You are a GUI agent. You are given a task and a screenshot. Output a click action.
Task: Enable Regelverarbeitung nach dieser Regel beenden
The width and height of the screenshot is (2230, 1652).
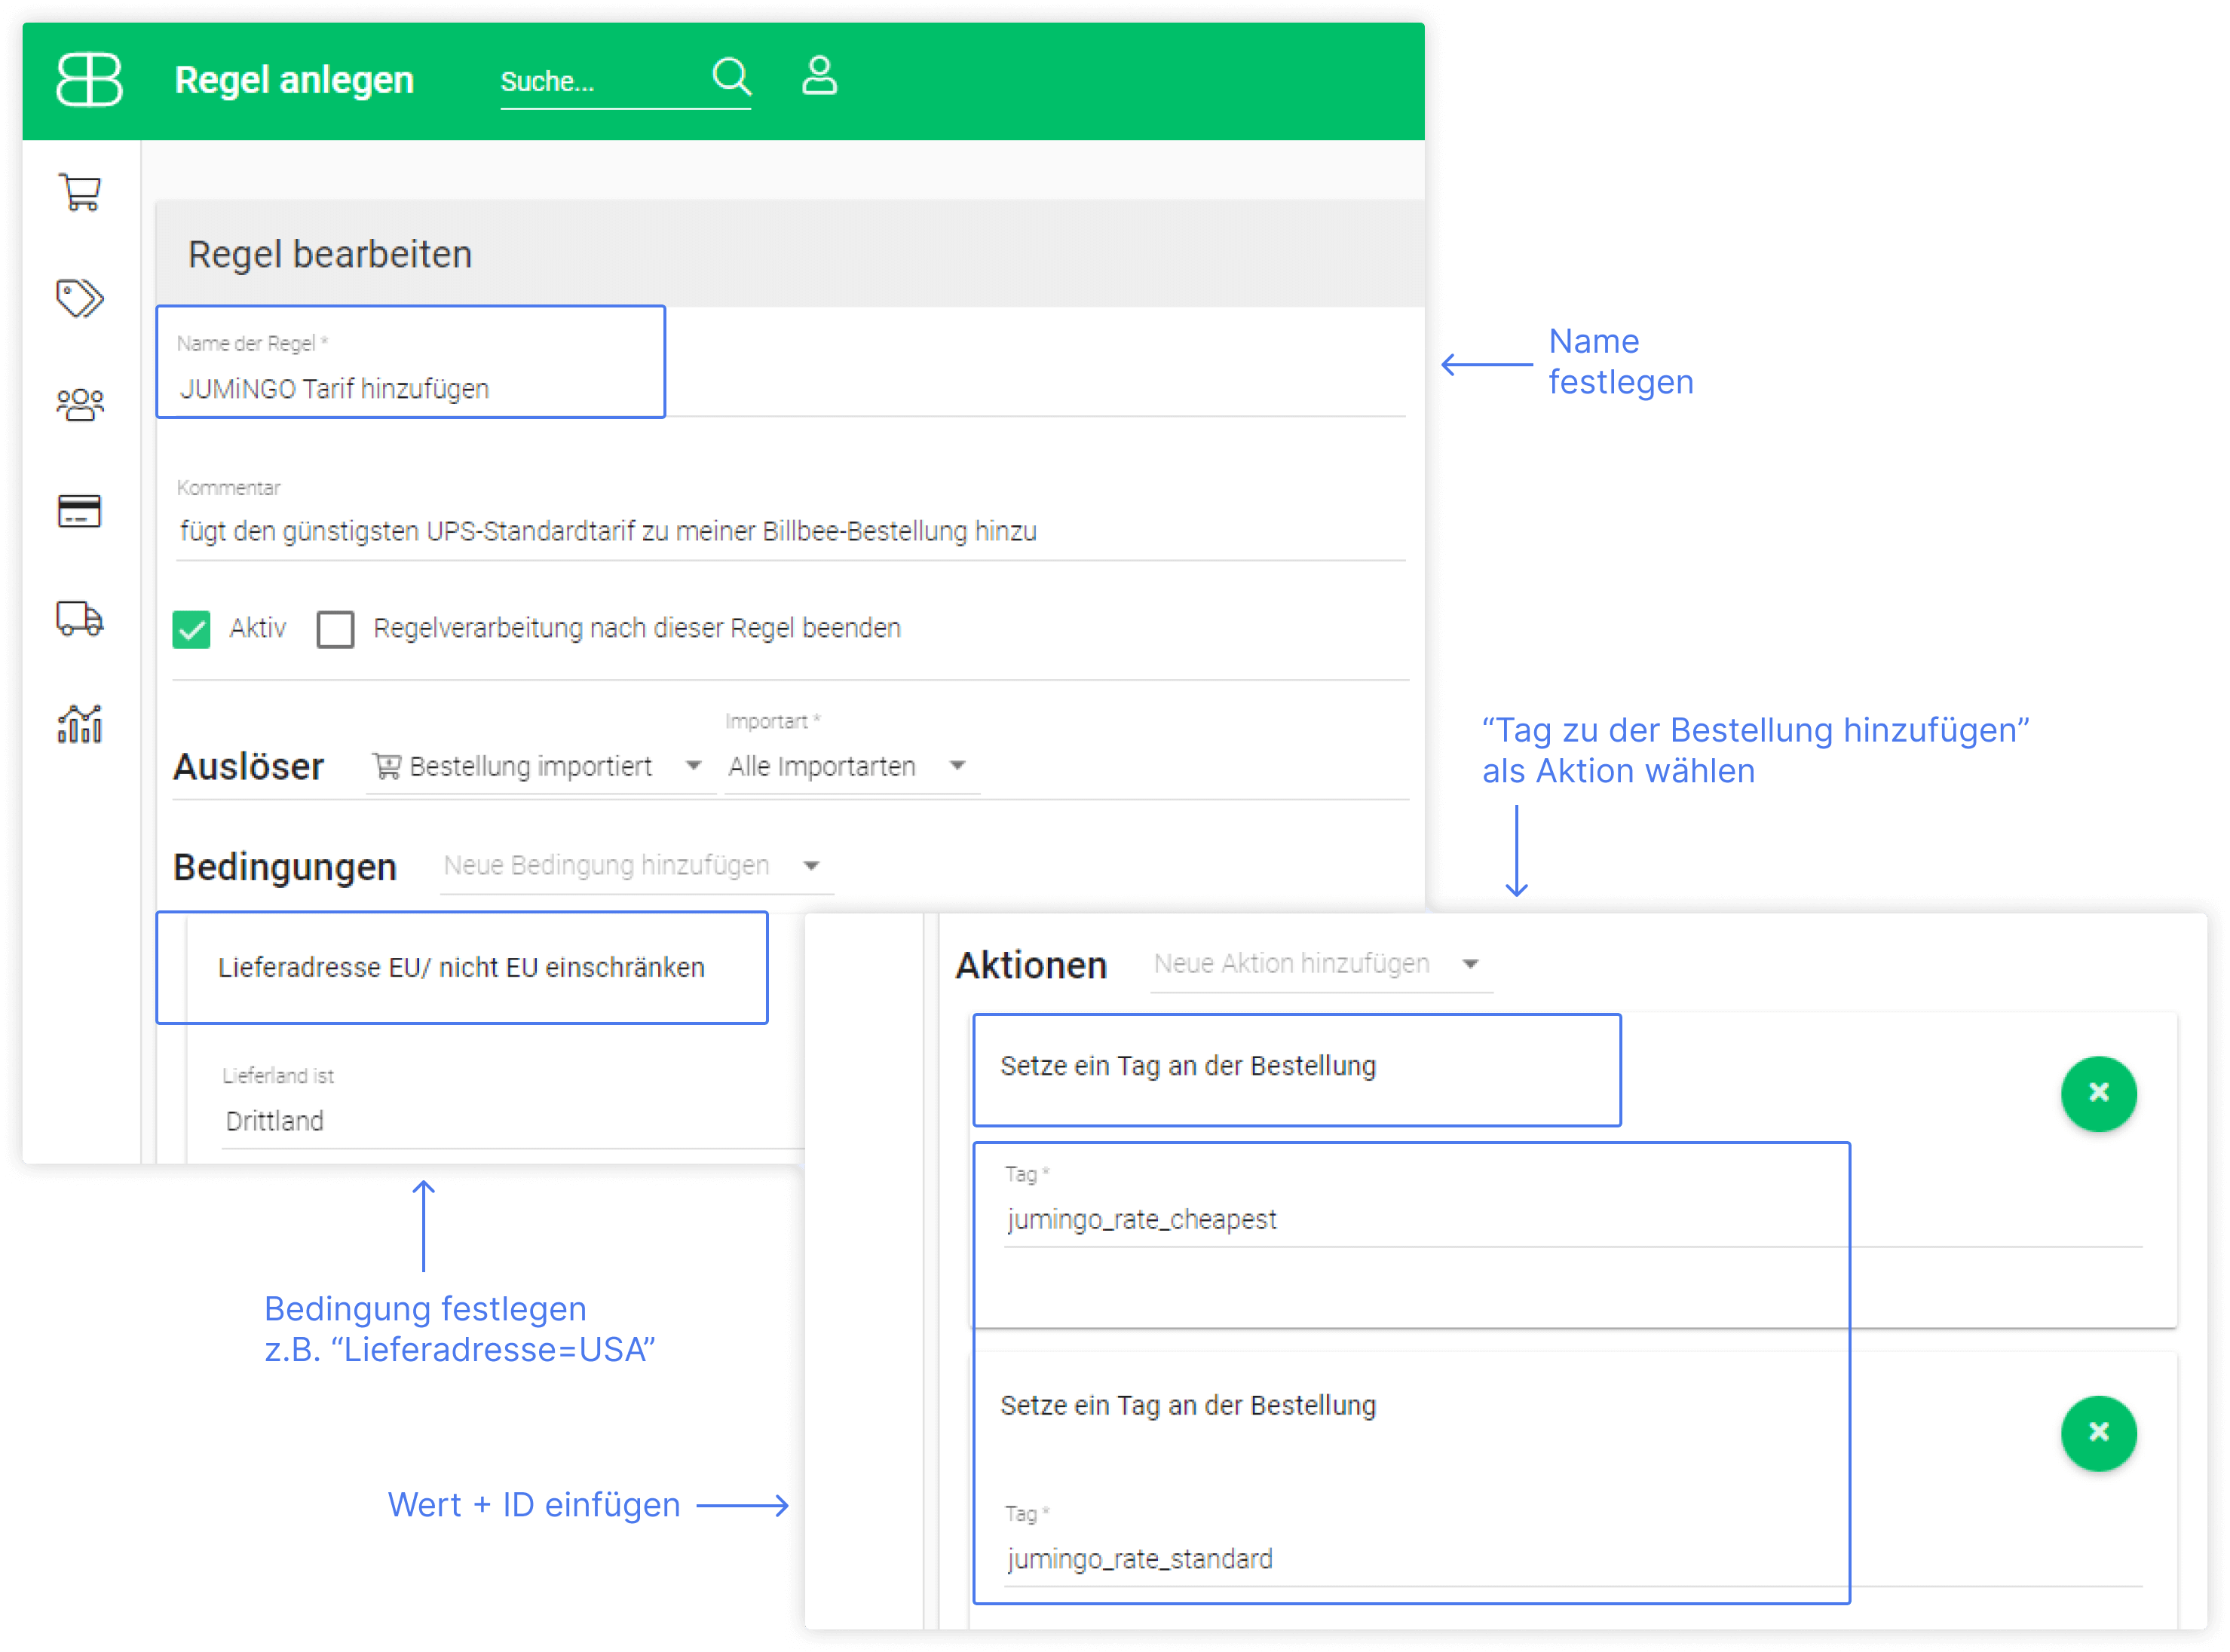coord(335,629)
